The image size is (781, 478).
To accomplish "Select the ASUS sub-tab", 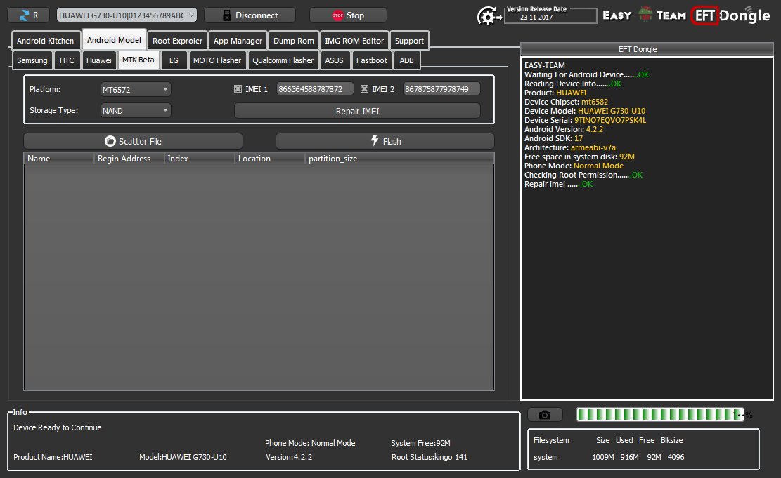I will click(x=334, y=60).
